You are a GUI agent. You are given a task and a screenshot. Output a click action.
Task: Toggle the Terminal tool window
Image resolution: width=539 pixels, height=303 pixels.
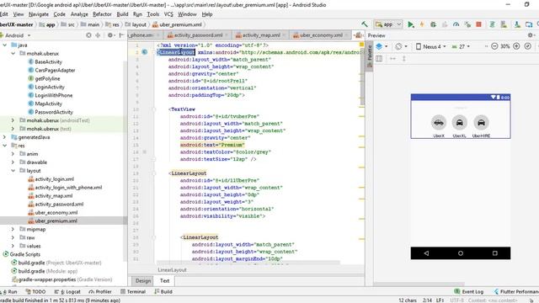[133, 292]
